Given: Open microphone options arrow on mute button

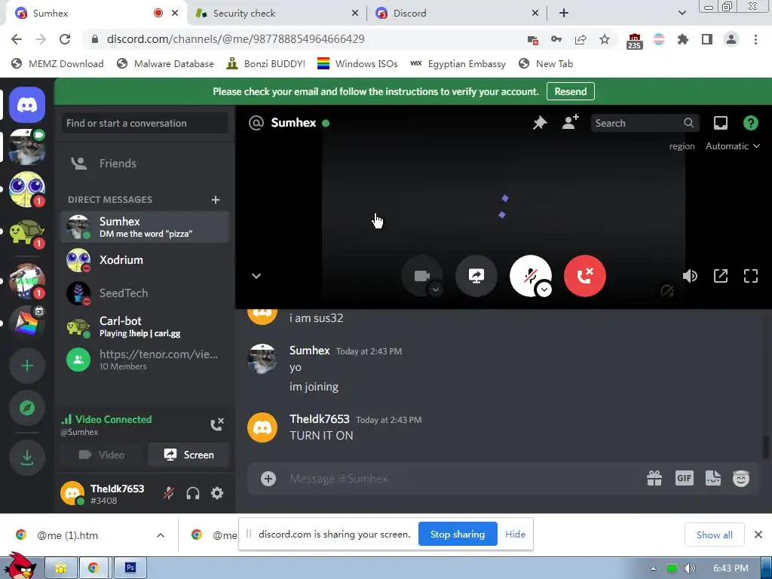Looking at the screenshot, I should 544,289.
